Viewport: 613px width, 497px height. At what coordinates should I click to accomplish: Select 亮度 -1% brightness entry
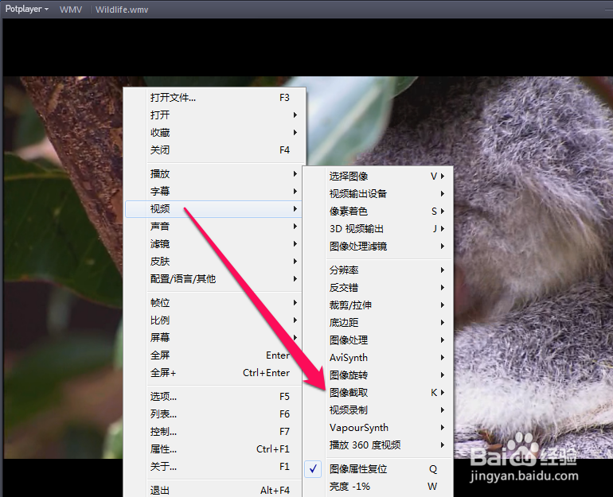(x=378, y=487)
